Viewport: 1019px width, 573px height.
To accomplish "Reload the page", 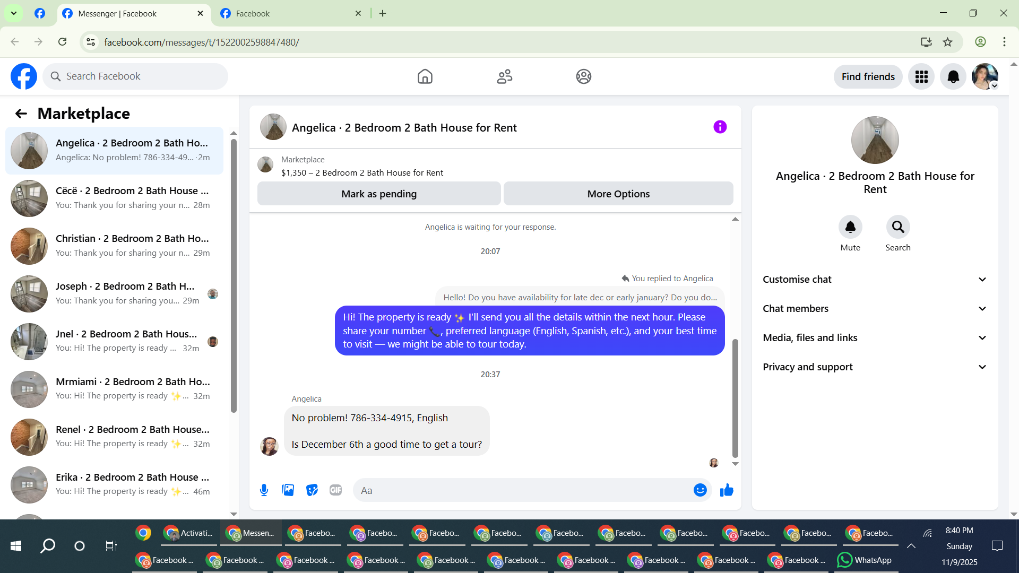I will click(63, 42).
